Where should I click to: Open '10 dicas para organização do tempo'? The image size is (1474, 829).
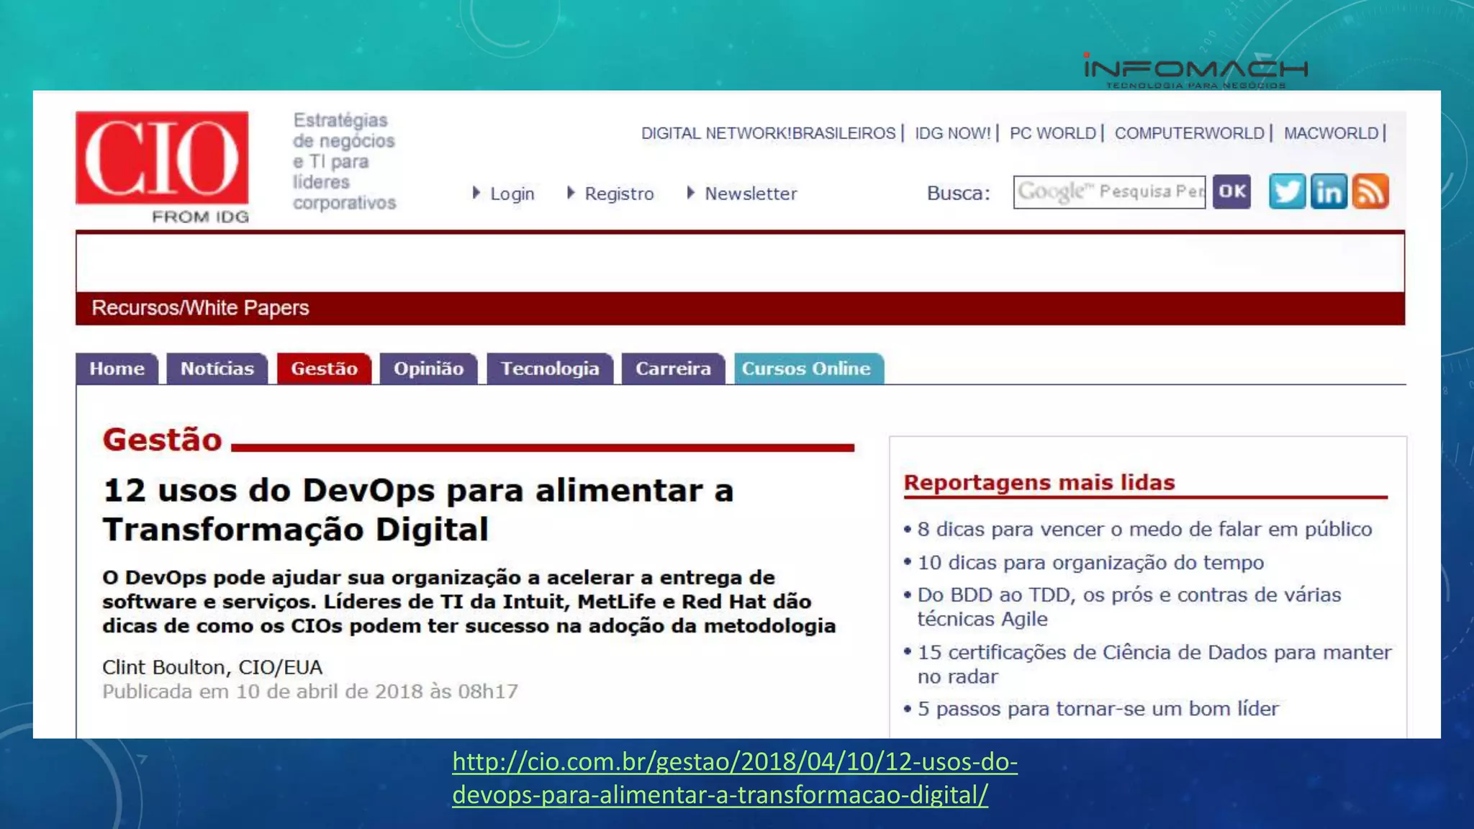pos(1090,563)
